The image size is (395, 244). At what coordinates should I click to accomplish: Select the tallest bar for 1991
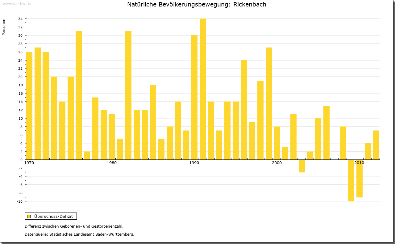tap(202, 89)
